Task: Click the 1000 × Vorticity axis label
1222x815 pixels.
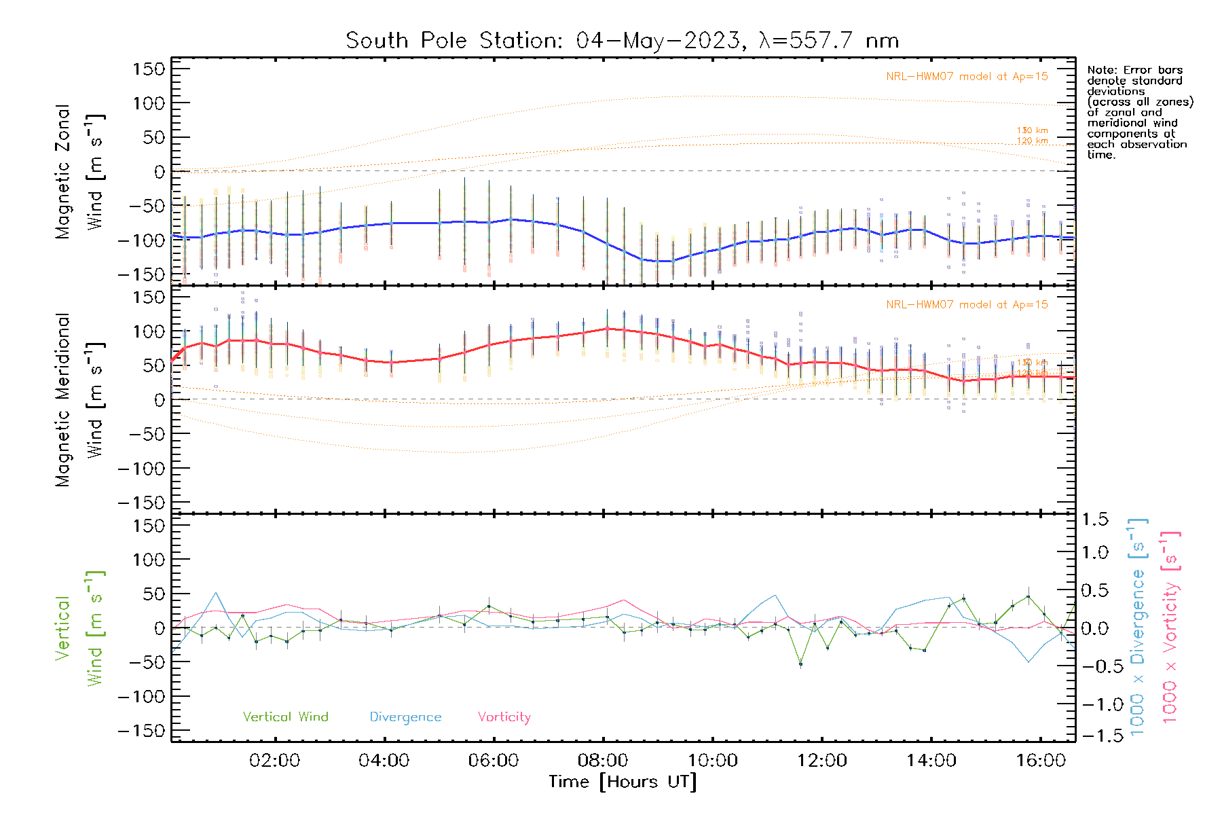Action: click(x=1170, y=628)
